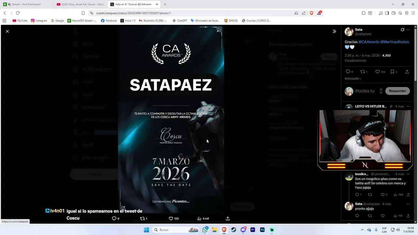Open the Recibidos Gmail bookmark
This screenshot has height=235, width=418.
[x=153, y=21]
